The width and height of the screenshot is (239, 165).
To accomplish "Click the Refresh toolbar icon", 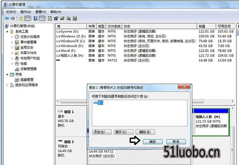I will tap(50, 18).
